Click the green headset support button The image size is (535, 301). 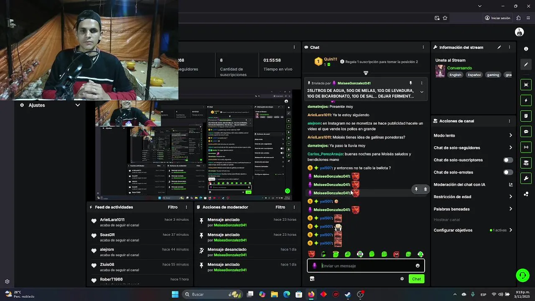(522, 275)
